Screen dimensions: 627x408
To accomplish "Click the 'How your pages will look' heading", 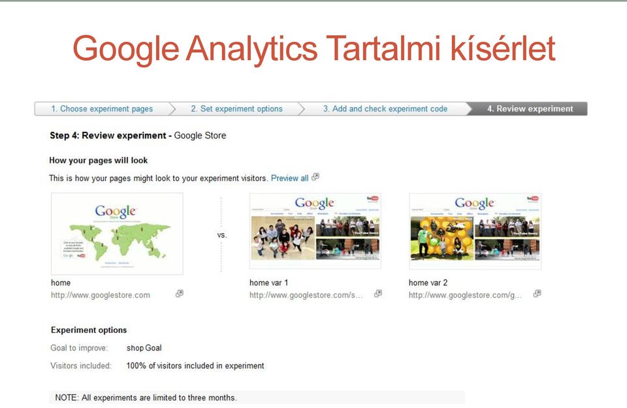I will click(99, 161).
